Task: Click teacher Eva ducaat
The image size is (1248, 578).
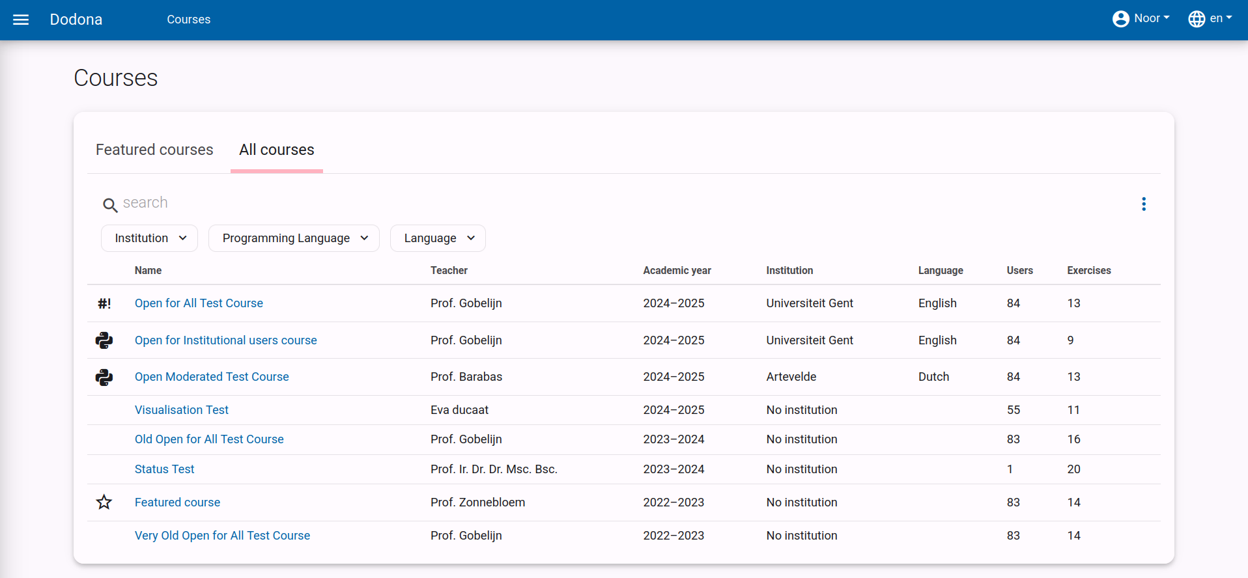Action: point(459,410)
